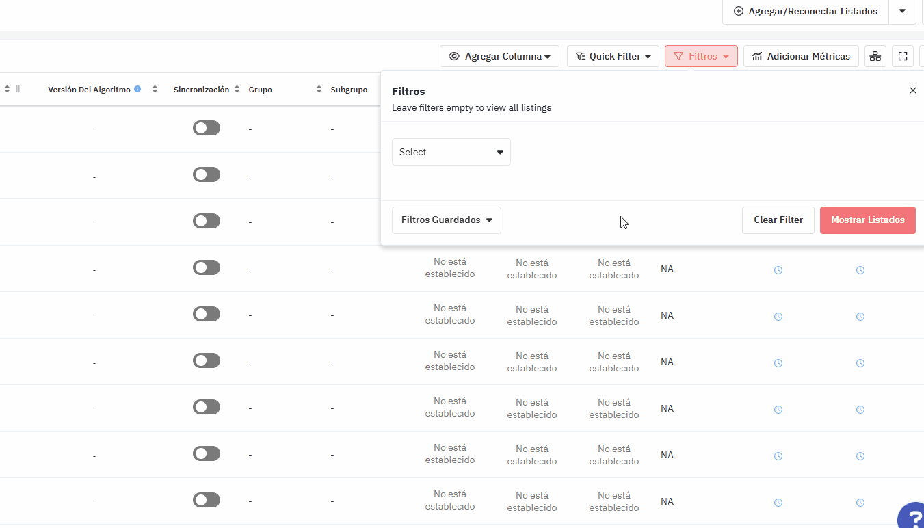
Task: Open the help question mark bubble
Action: (x=912, y=516)
